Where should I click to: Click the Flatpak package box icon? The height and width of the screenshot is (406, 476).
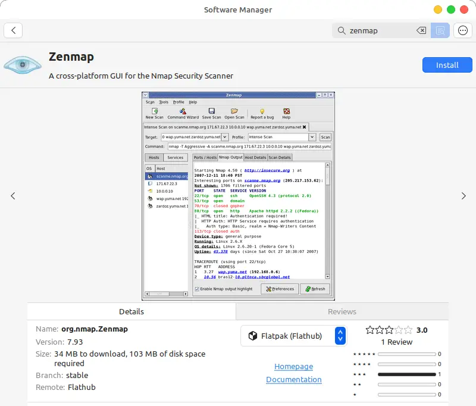coord(252,336)
